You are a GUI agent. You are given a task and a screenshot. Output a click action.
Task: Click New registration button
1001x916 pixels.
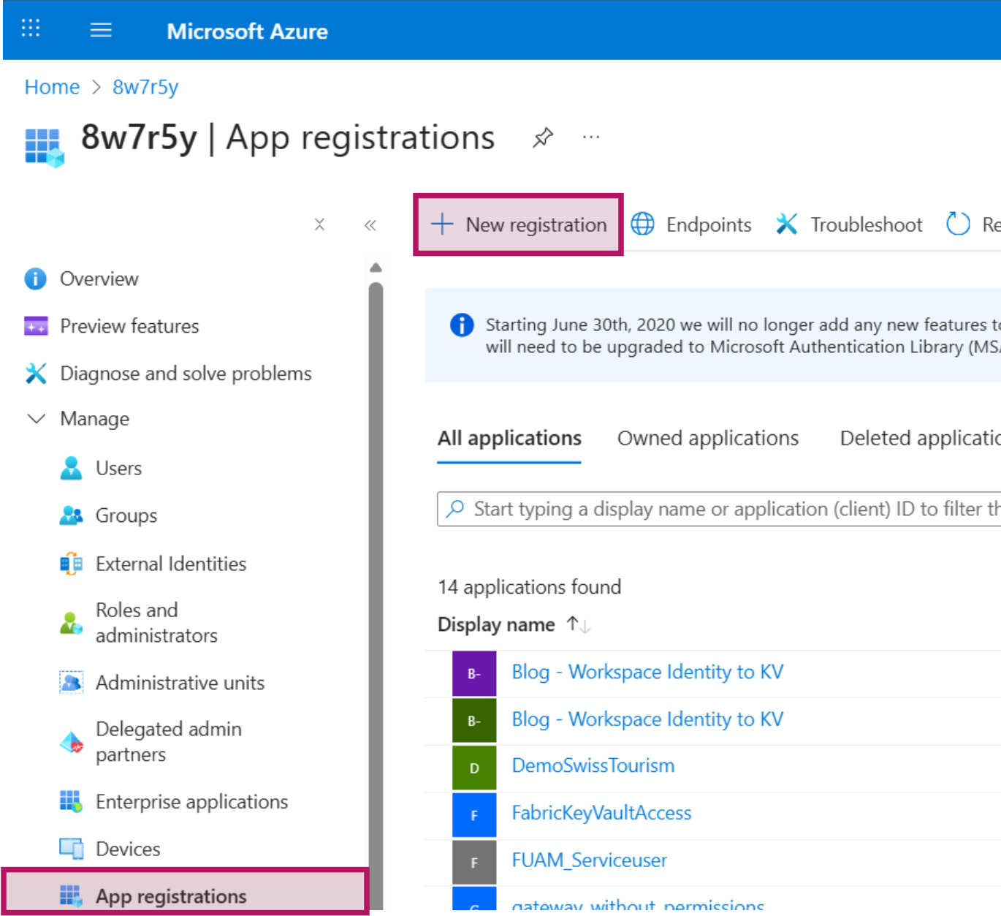click(519, 224)
